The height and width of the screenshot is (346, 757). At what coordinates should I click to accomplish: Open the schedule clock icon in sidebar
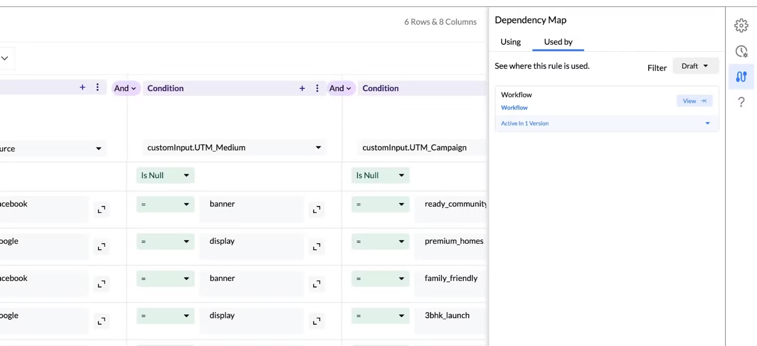pos(741,51)
